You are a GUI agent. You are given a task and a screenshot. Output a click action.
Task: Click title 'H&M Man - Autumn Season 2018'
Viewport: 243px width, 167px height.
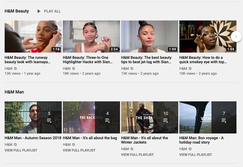pyautogui.click(x=33, y=138)
